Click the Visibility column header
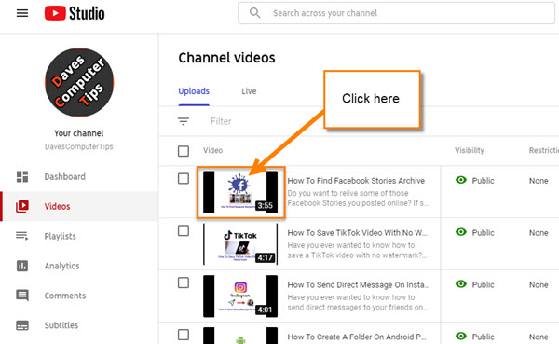Image resolution: width=559 pixels, height=344 pixels. (x=470, y=150)
